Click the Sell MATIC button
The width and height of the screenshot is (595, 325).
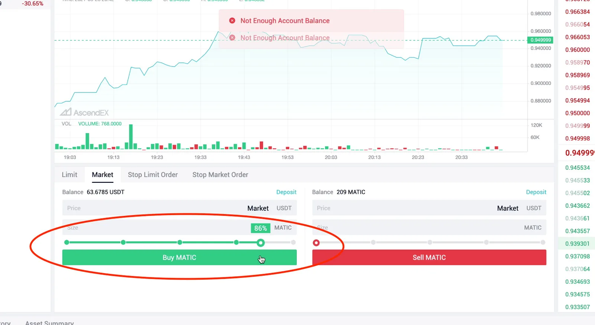point(429,257)
